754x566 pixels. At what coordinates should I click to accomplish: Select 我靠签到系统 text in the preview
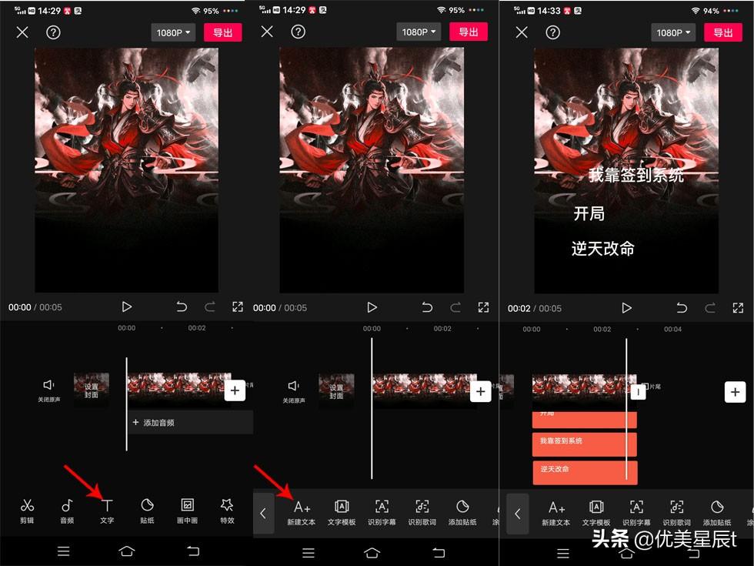pyautogui.click(x=636, y=175)
